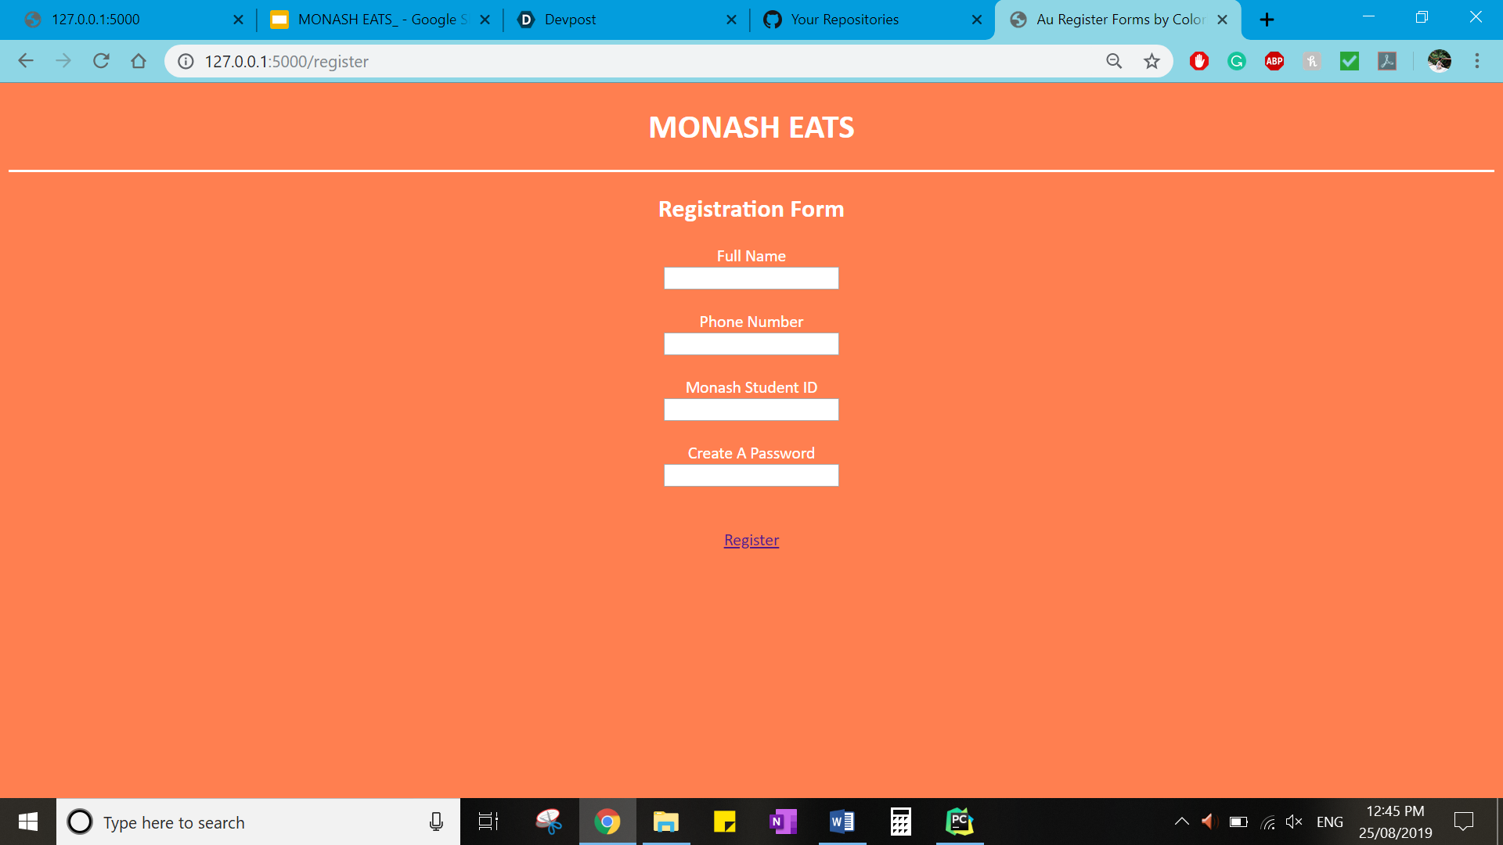Screen dimensions: 1503x845
Task: Toggle the muted speaker tray icon
Action: click(1294, 822)
